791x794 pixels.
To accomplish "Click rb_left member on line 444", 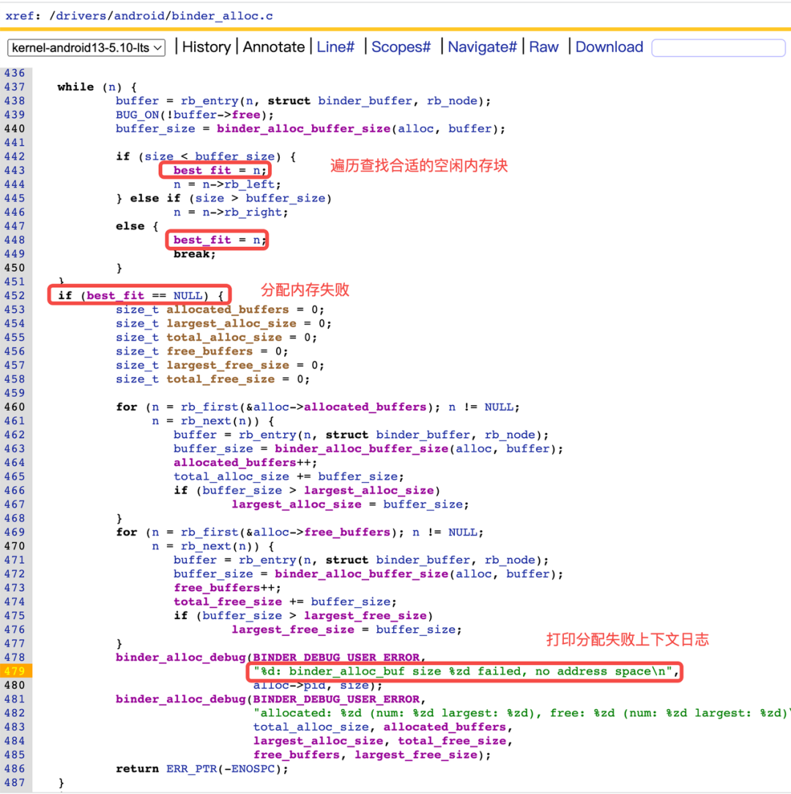I will (250, 185).
